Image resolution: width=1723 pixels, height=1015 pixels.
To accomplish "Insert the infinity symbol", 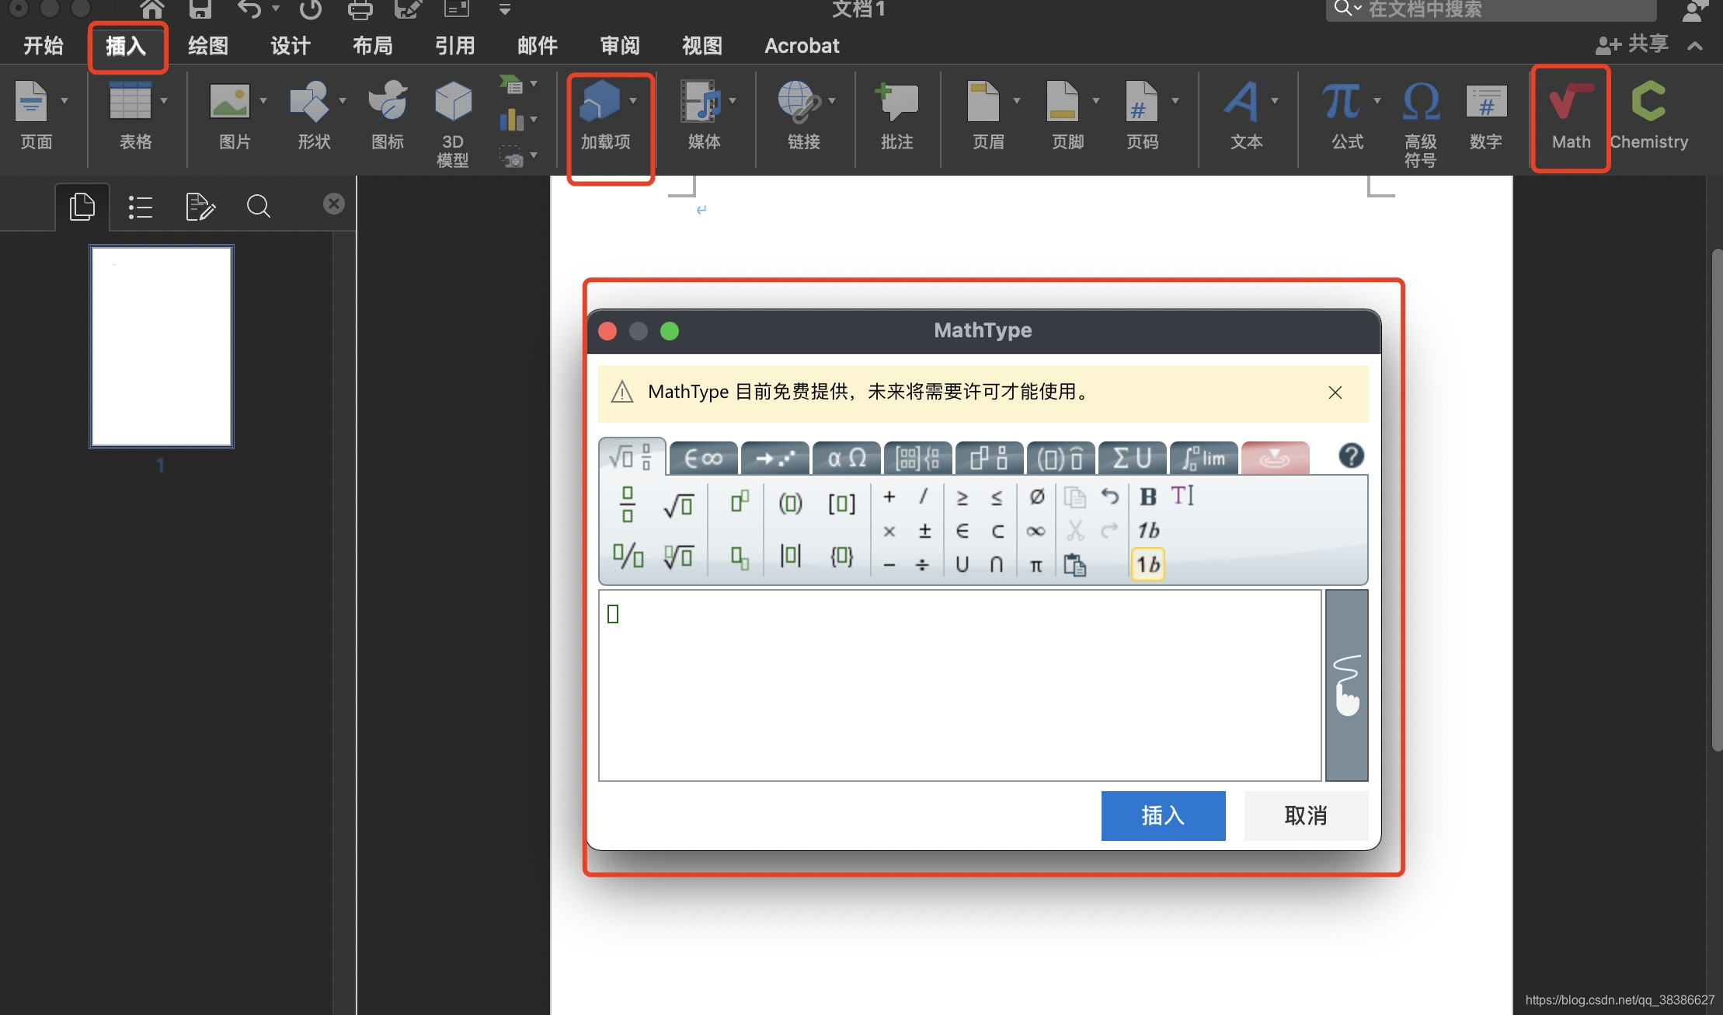I will point(1036,532).
